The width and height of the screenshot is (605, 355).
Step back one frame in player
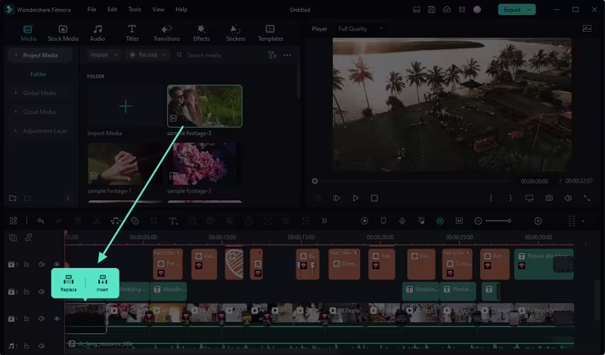pyautogui.click(x=318, y=198)
